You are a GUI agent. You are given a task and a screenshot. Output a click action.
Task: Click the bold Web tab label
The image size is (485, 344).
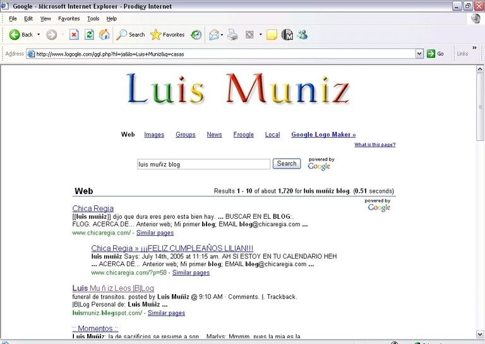click(x=128, y=135)
